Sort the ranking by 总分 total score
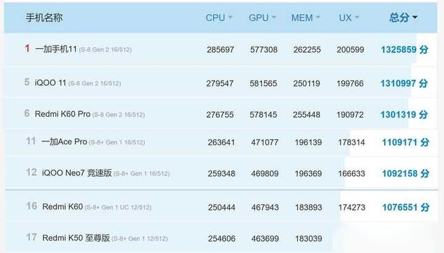Screen dimensions: 444x253 tap(403, 18)
